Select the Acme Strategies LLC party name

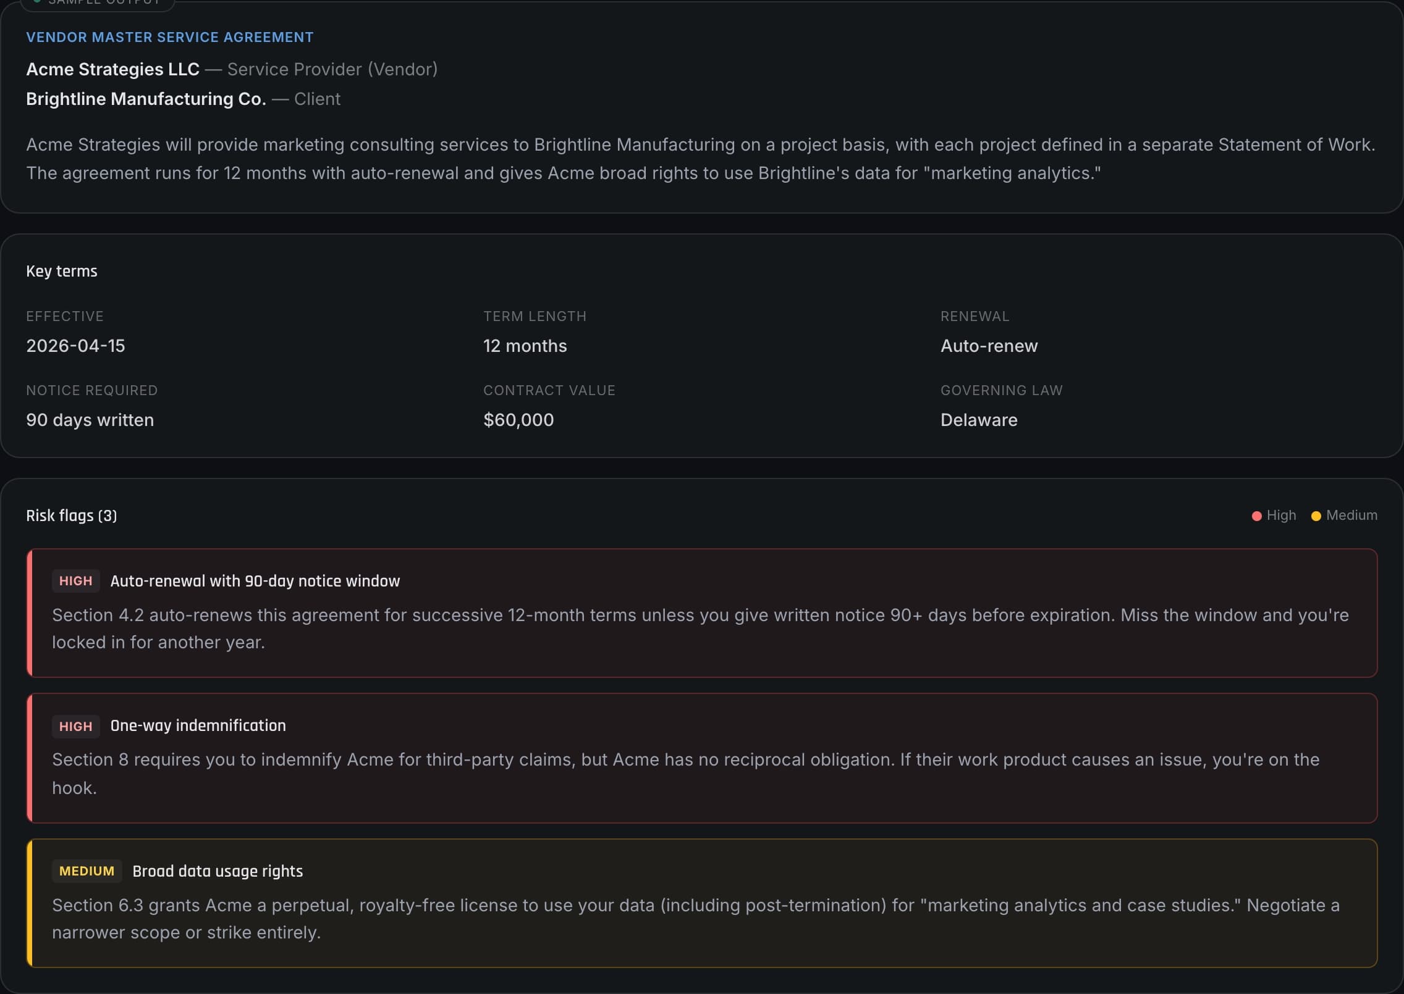(x=112, y=69)
